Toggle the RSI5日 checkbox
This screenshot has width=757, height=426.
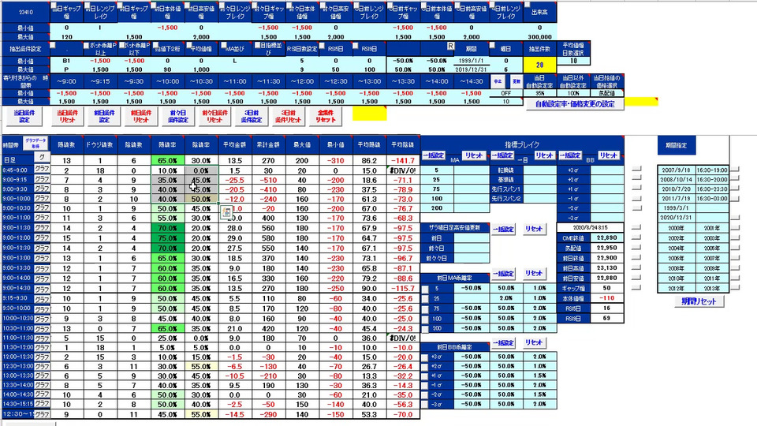pos(322,46)
